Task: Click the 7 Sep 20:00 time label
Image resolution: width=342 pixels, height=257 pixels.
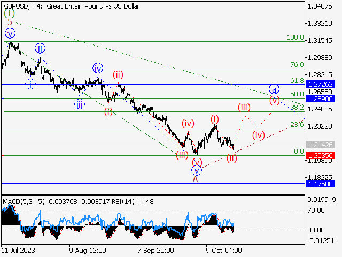Action: pyautogui.click(x=156, y=250)
